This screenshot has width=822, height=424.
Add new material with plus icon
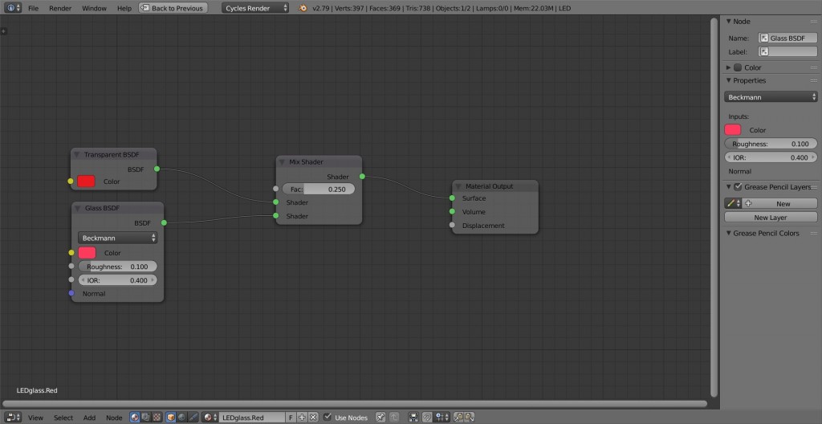click(x=303, y=418)
